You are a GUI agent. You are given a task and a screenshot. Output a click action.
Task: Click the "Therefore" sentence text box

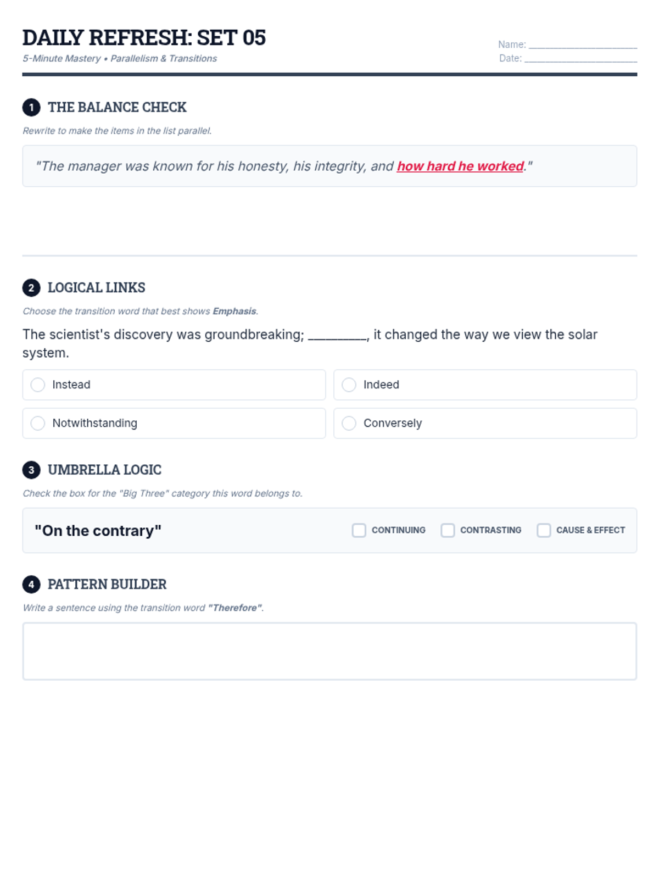coord(329,651)
